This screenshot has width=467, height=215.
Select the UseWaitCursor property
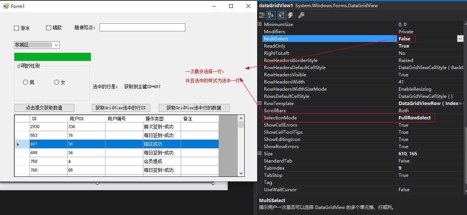click(363, 189)
